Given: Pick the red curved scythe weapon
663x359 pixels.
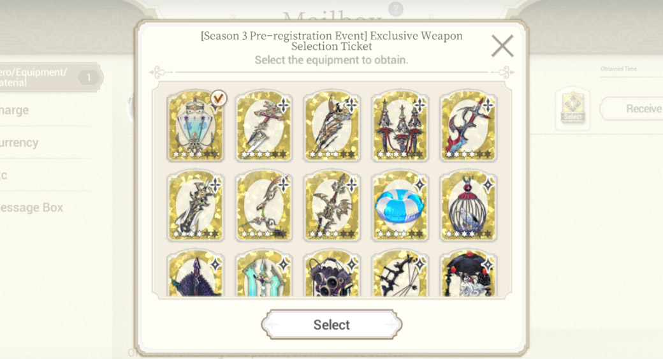Looking at the screenshot, I should tap(468, 126).
